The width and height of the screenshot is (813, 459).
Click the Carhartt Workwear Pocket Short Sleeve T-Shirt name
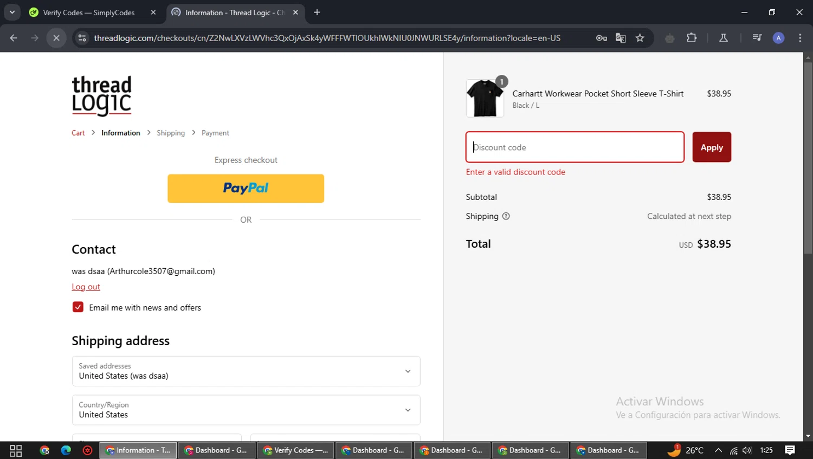[x=598, y=94]
